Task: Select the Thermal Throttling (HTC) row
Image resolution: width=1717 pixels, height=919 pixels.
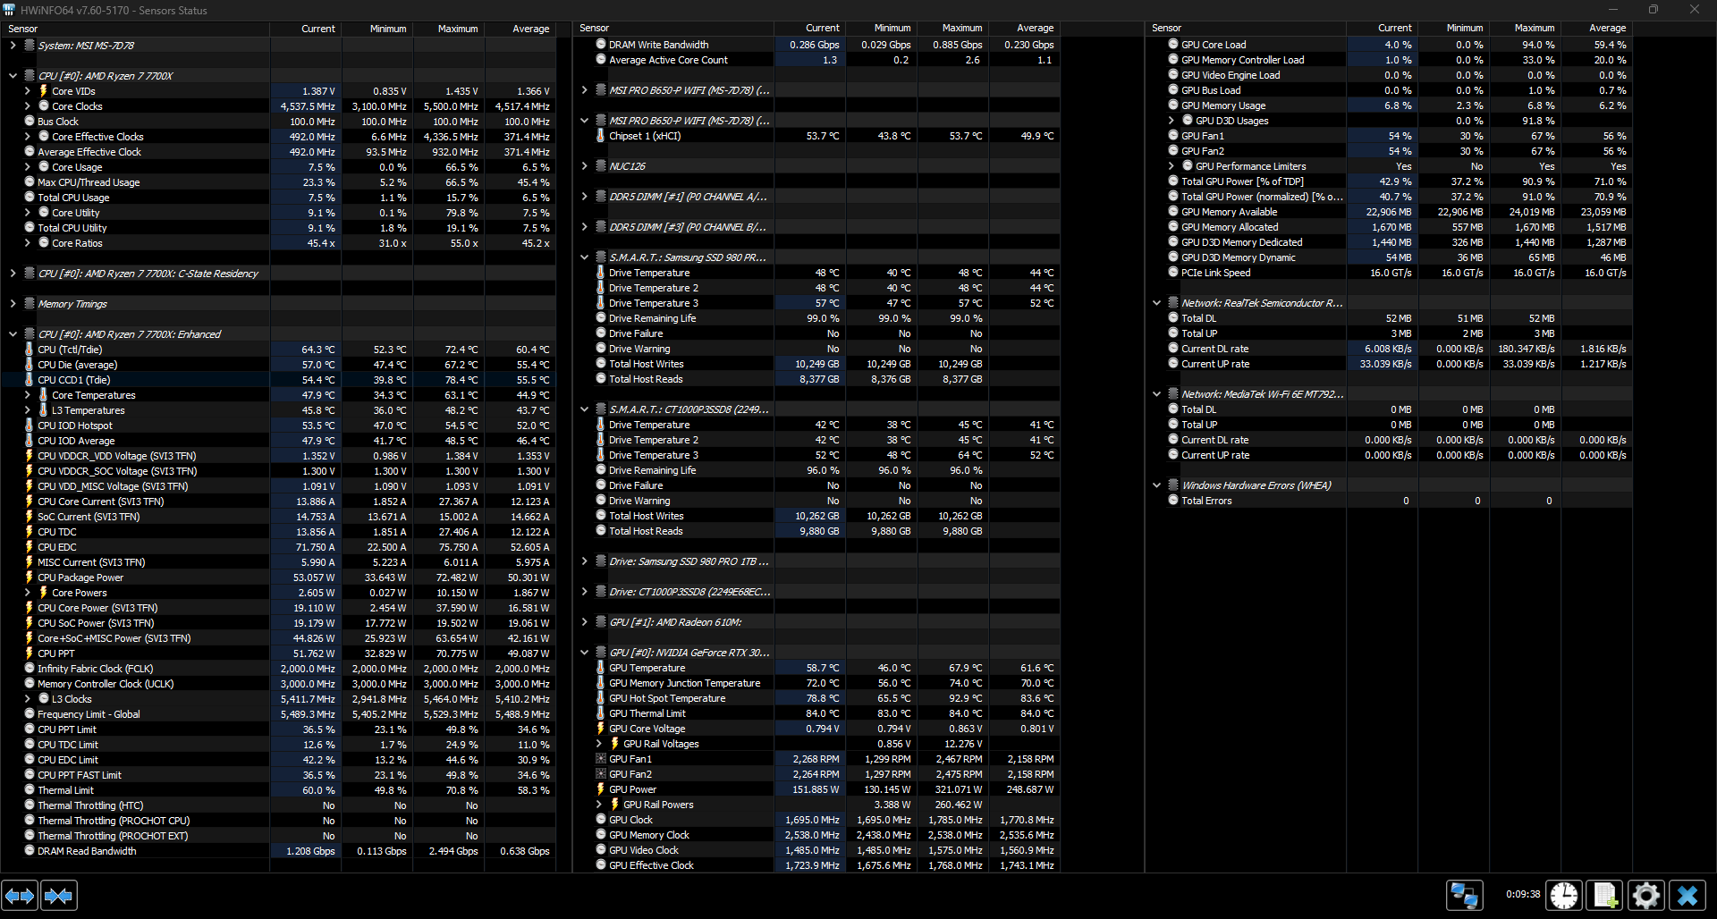Action: click(x=278, y=805)
